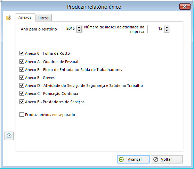Switch to the Filtros tab

(x=43, y=18)
